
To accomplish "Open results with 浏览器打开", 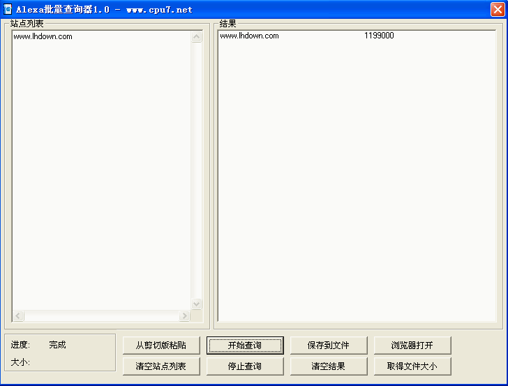I will (x=412, y=345).
